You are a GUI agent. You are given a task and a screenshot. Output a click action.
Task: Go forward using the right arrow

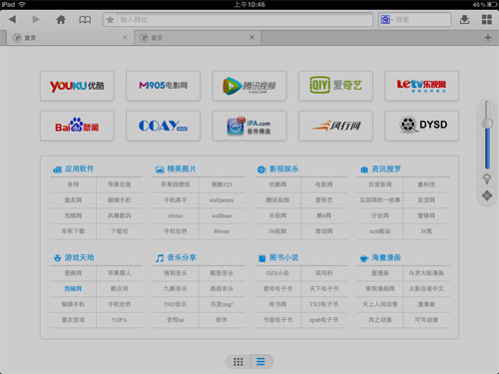tap(36, 19)
